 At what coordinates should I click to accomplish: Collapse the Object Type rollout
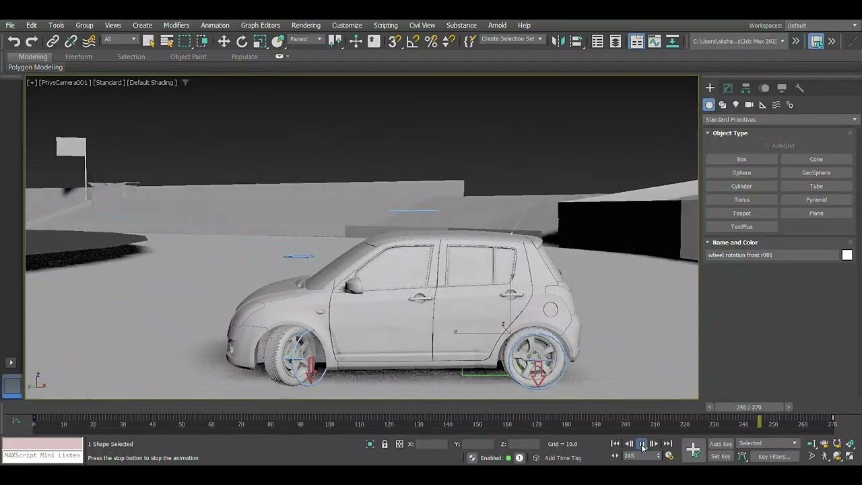pos(729,133)
